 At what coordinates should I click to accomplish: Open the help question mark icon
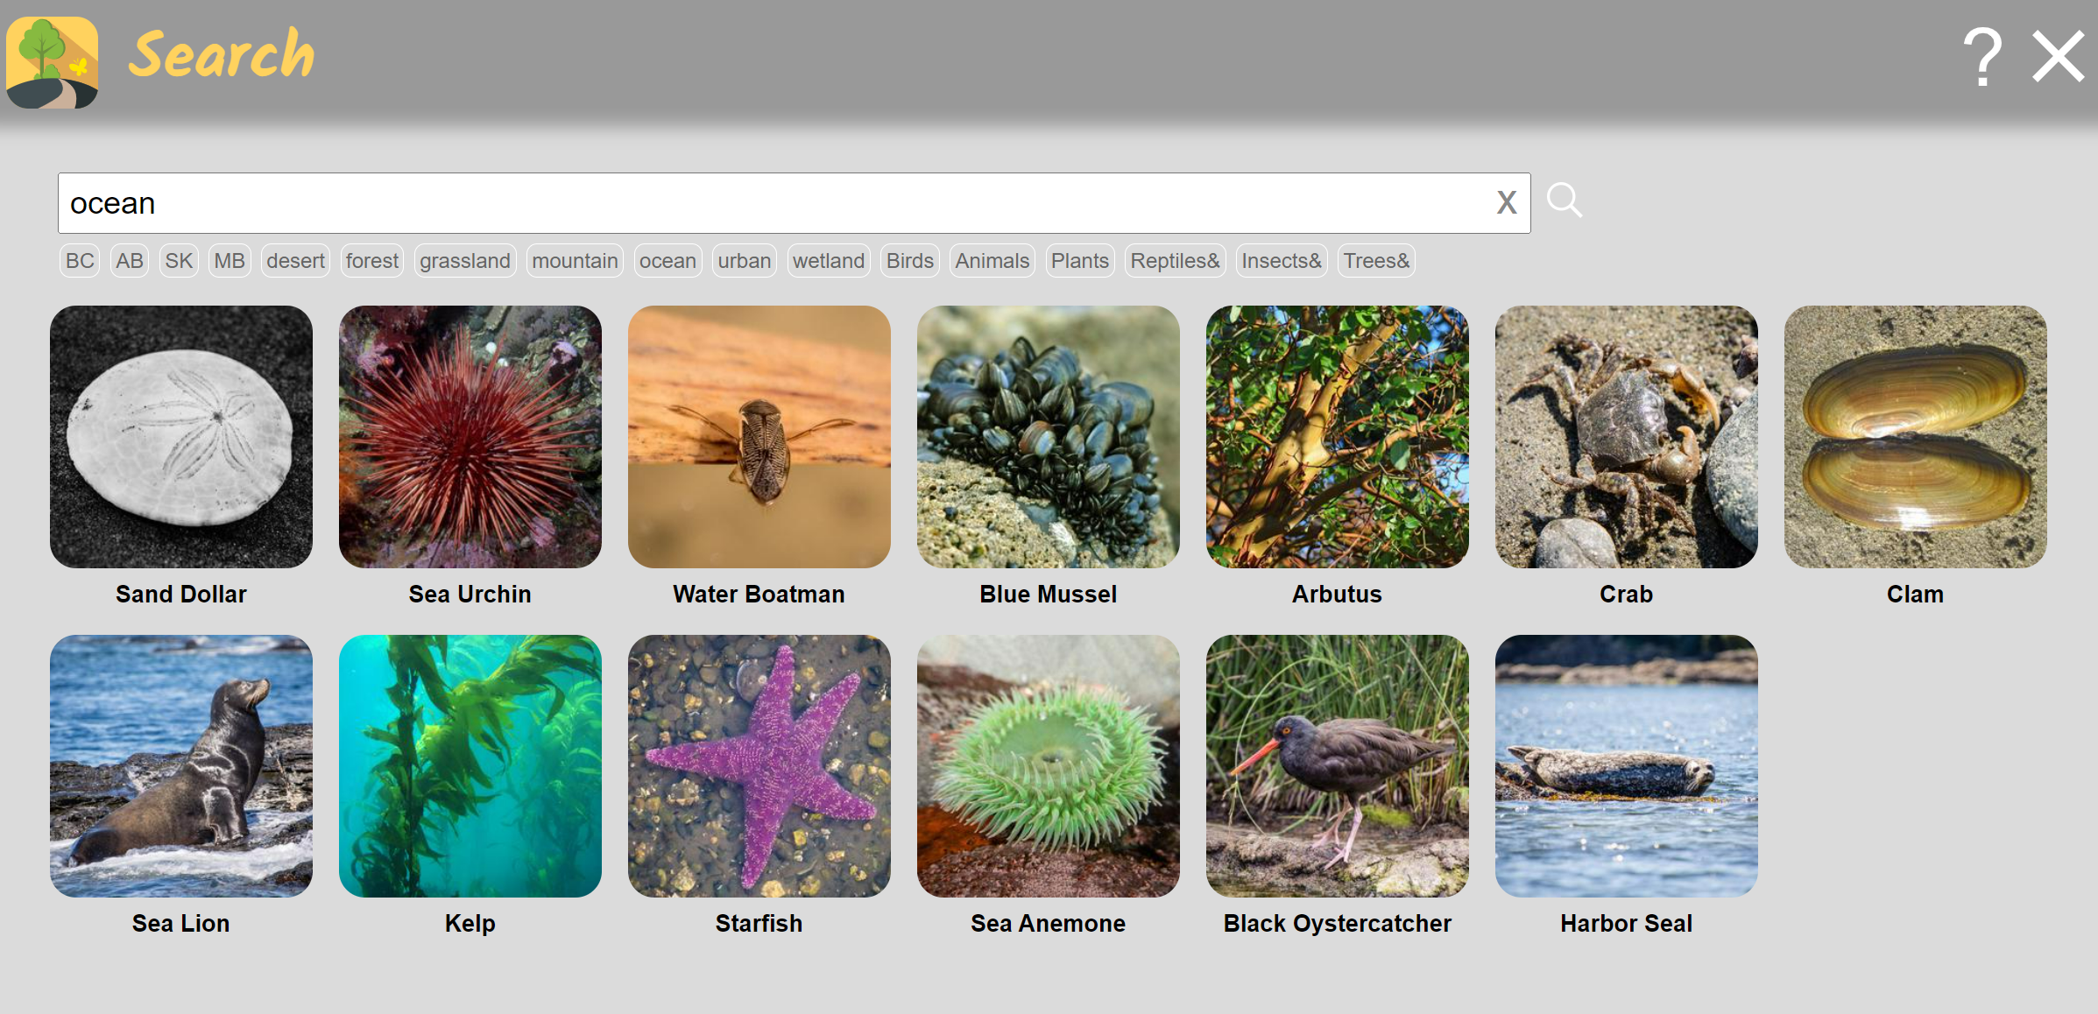click(x=1982, y=57)
